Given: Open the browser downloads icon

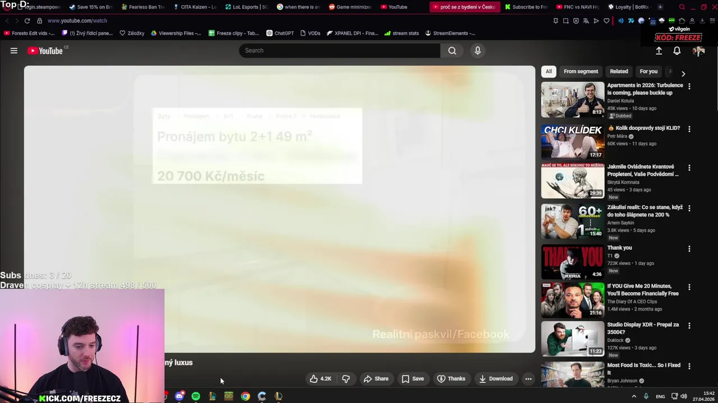Looking at the screenshot, I should pyautogui.click(x=702, y=21).
